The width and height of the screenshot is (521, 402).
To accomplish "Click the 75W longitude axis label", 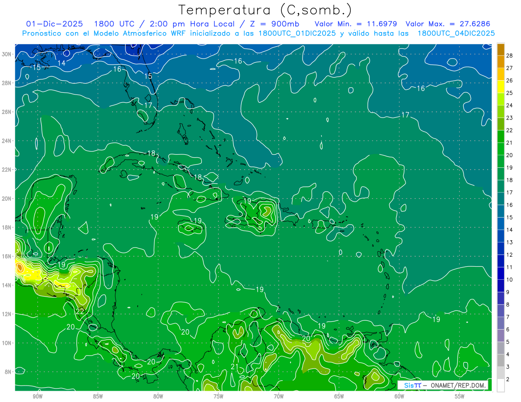I will 218,396.
